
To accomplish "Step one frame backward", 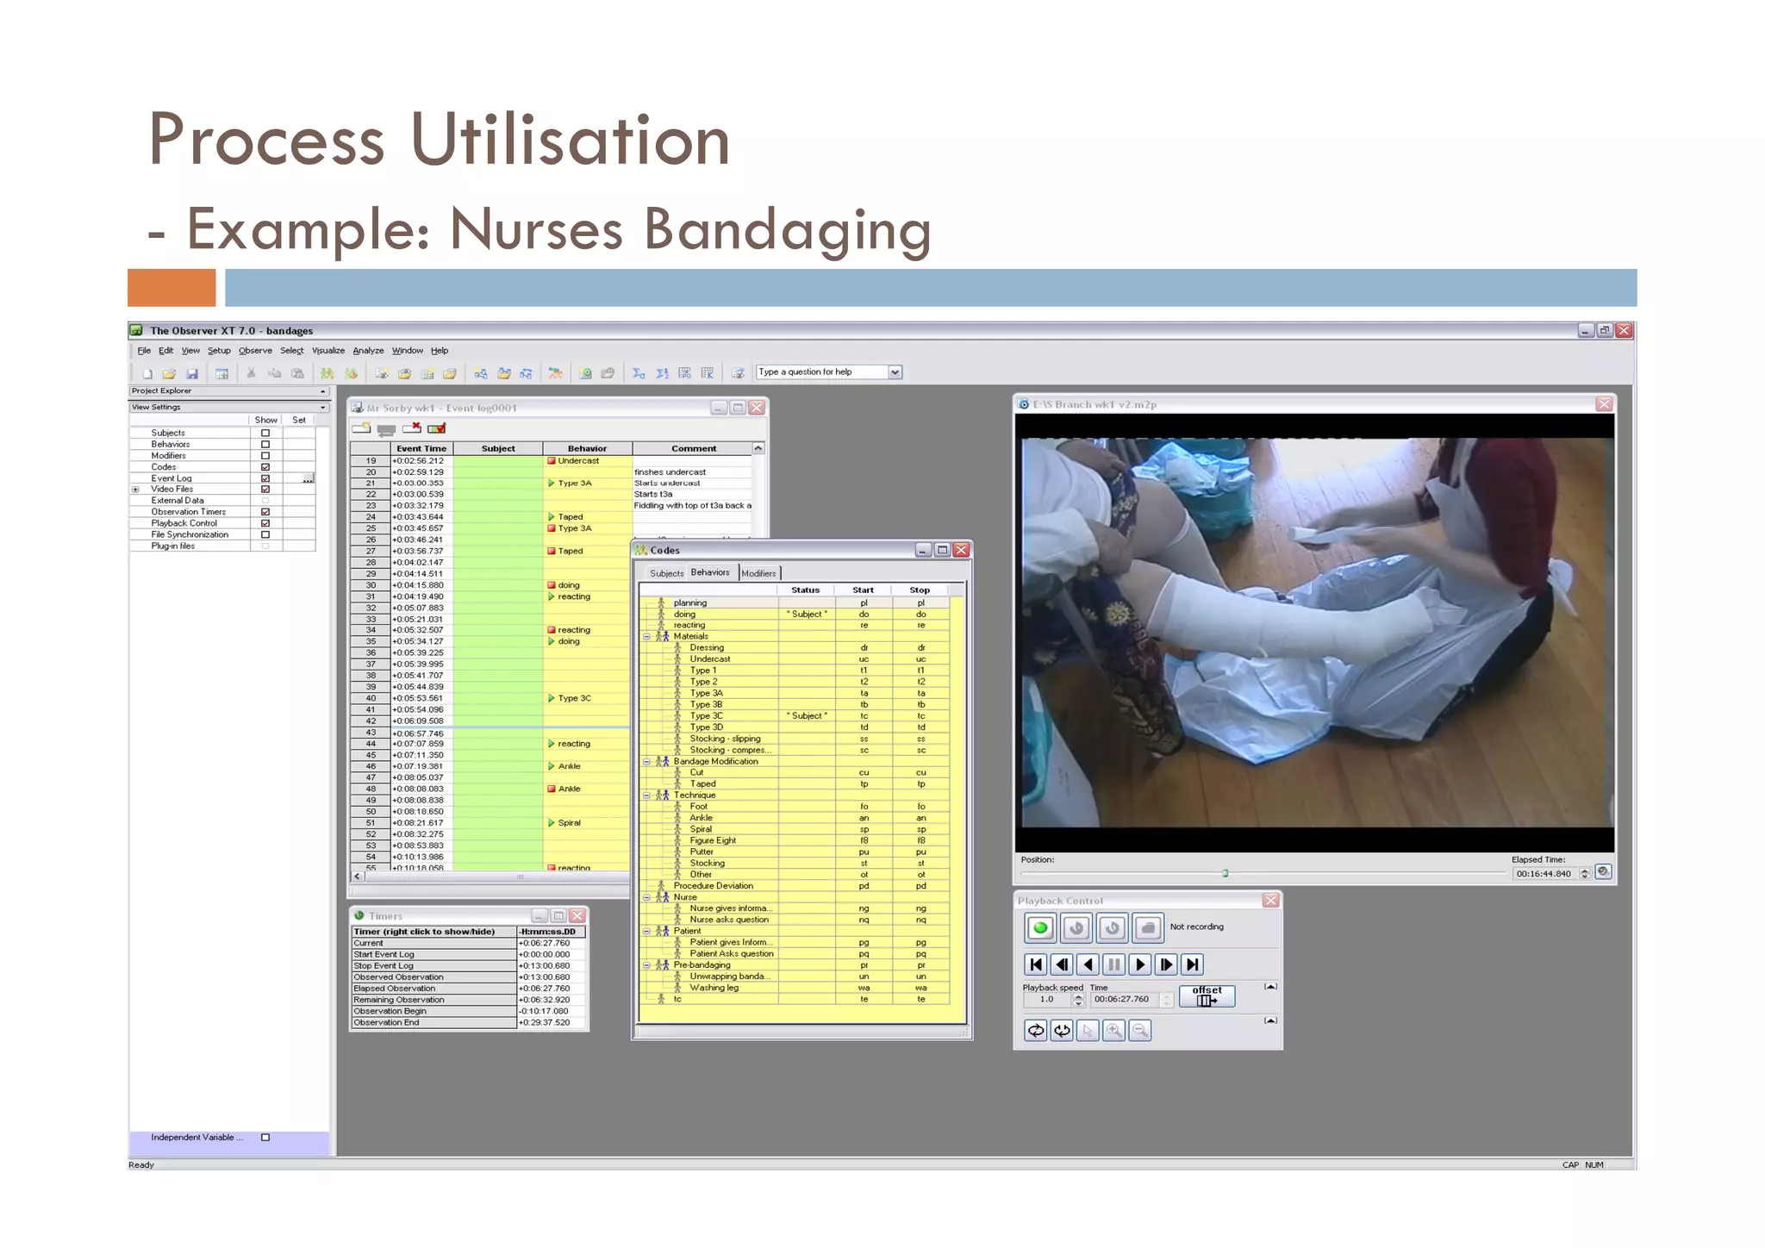I will click(x=1062, y=964).
